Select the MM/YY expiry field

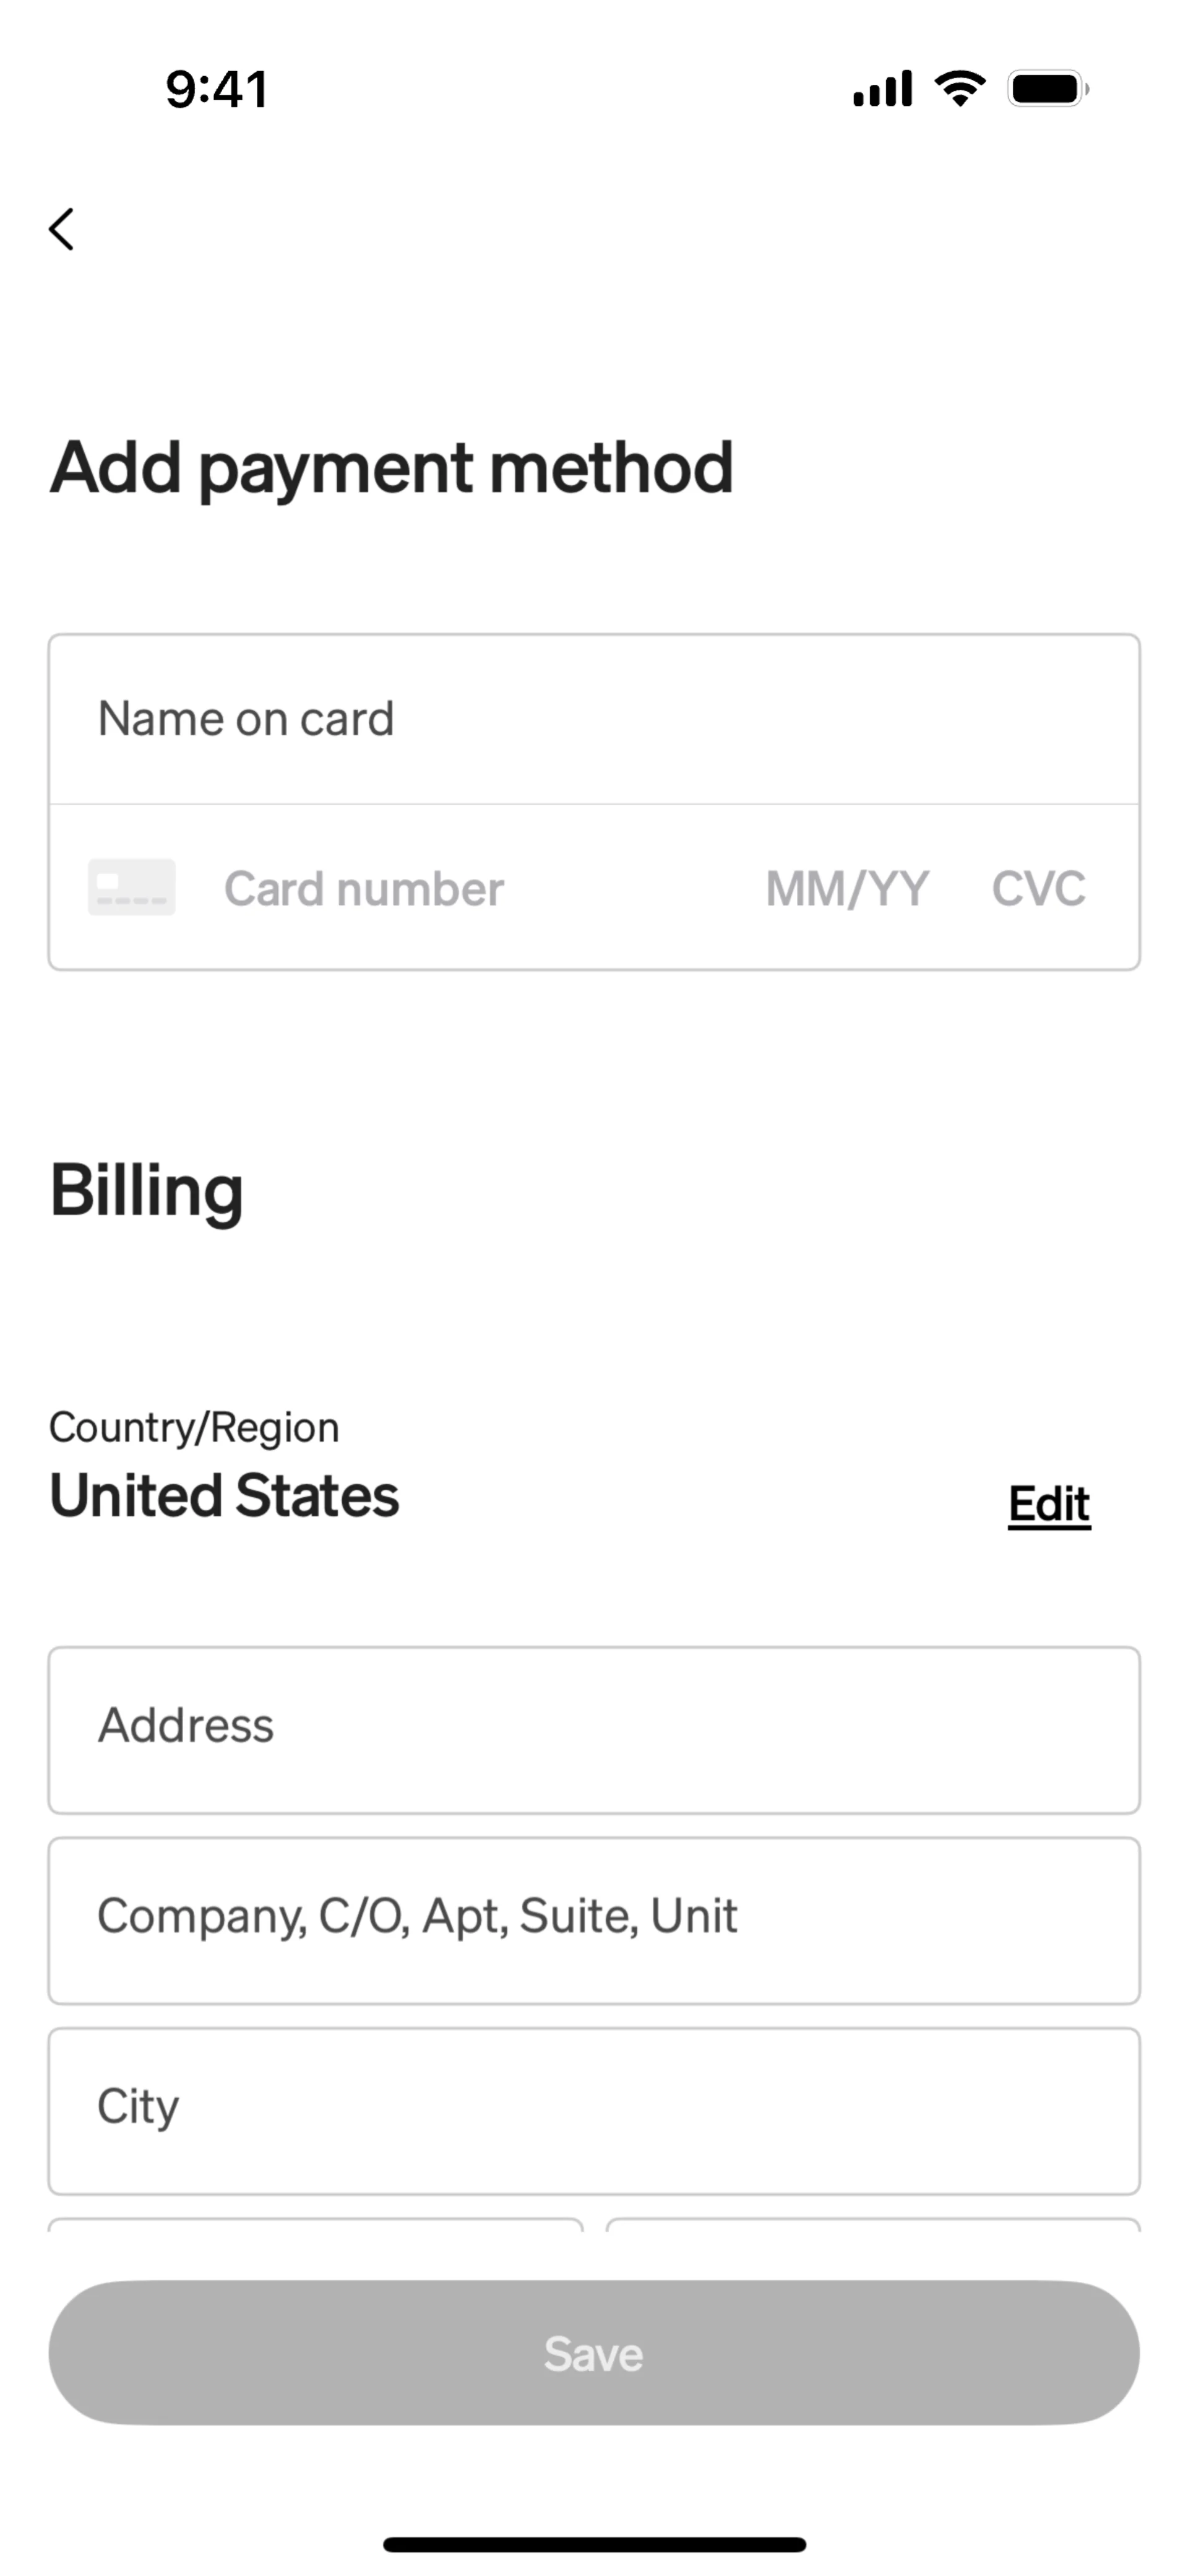tap(847, 889)
